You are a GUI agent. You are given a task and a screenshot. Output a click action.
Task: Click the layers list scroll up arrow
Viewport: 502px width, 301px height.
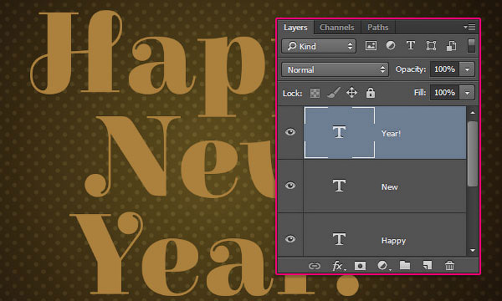click(x=473, y=113)
